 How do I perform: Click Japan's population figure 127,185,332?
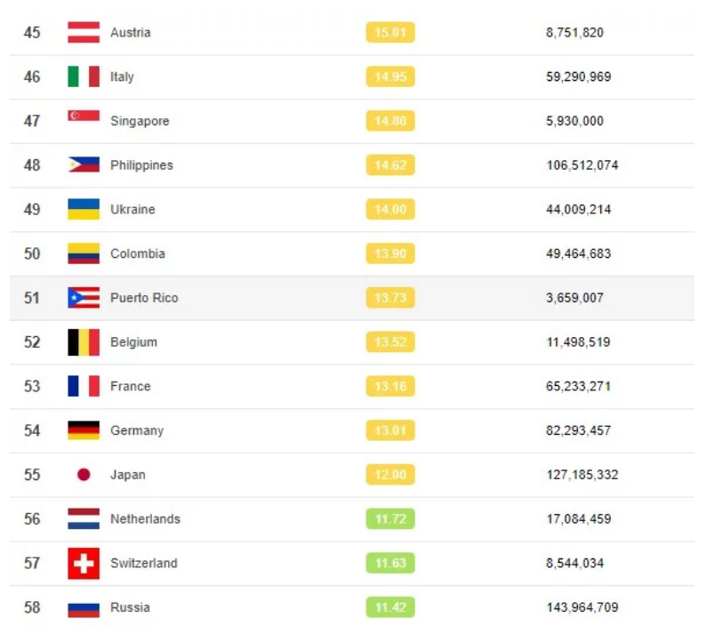tap(582, 475)
